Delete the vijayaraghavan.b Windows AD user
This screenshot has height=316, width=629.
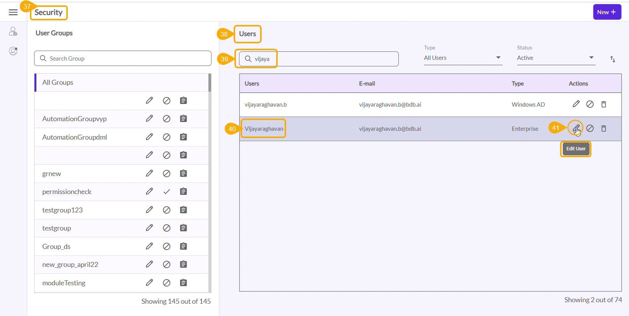(x=604, y=104)
